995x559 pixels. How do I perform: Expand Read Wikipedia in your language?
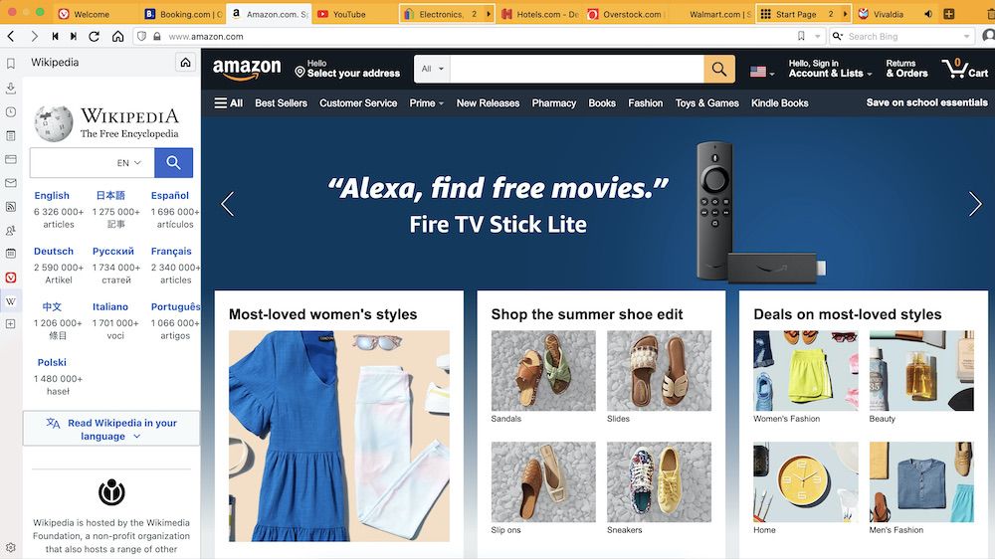pyautogui.click(x=111, y=430)
